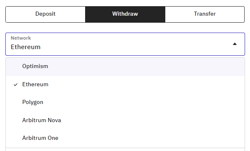Click the word One in Arbitrum One
250x151 pixels.
click(53, 138)
